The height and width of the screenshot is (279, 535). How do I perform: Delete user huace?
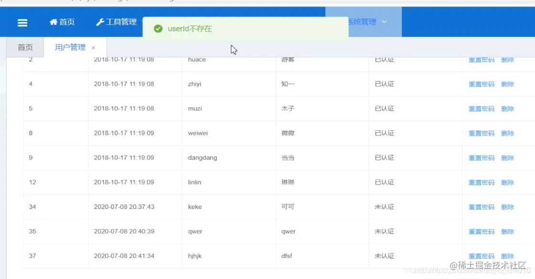pos(507,60)
